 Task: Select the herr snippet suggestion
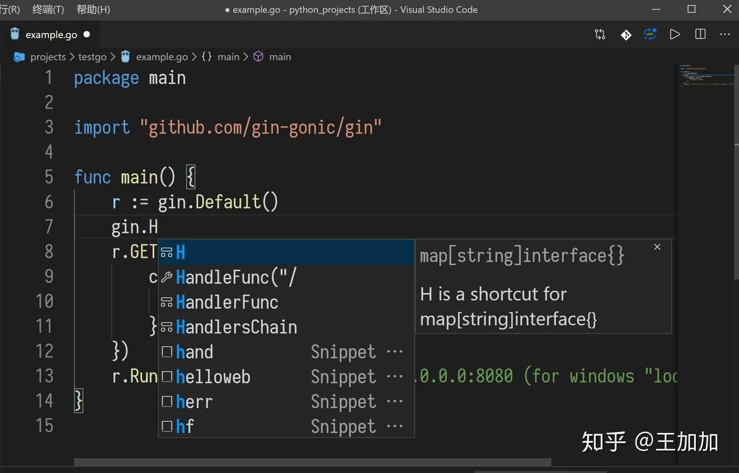286,402
